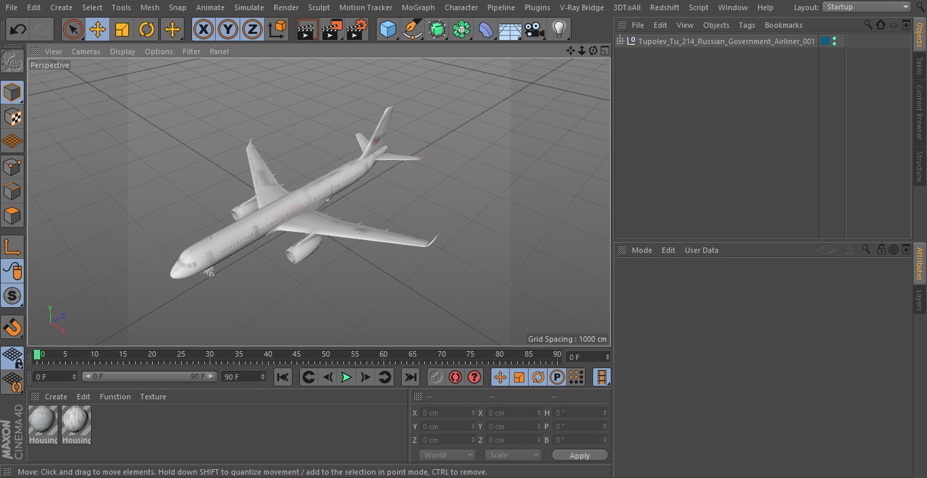
Task: Open material manager Texture menu
Action: 153,397
